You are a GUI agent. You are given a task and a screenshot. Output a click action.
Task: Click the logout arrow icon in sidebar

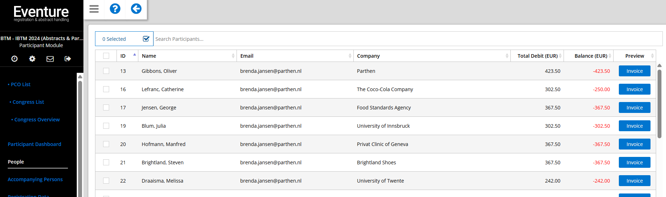tap(68, 59)
